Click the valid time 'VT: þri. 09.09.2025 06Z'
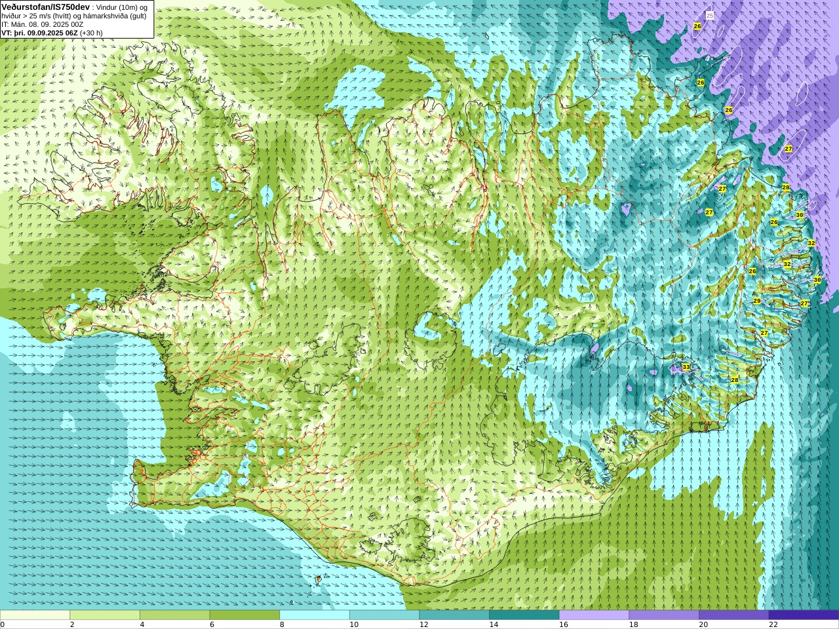 (x=39, y=33)
